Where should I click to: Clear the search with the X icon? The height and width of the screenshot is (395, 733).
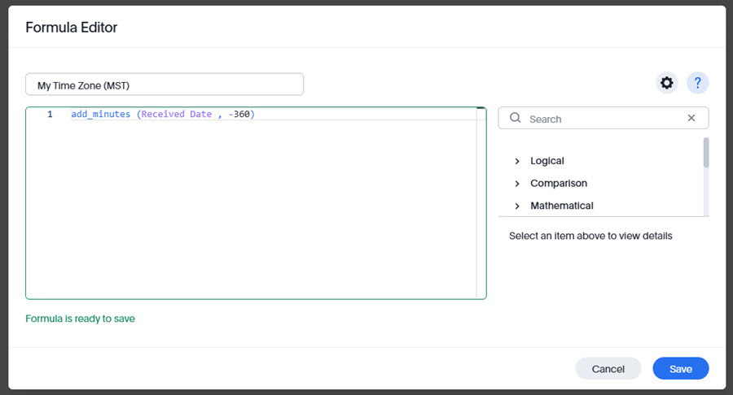(x=691, y=119)
